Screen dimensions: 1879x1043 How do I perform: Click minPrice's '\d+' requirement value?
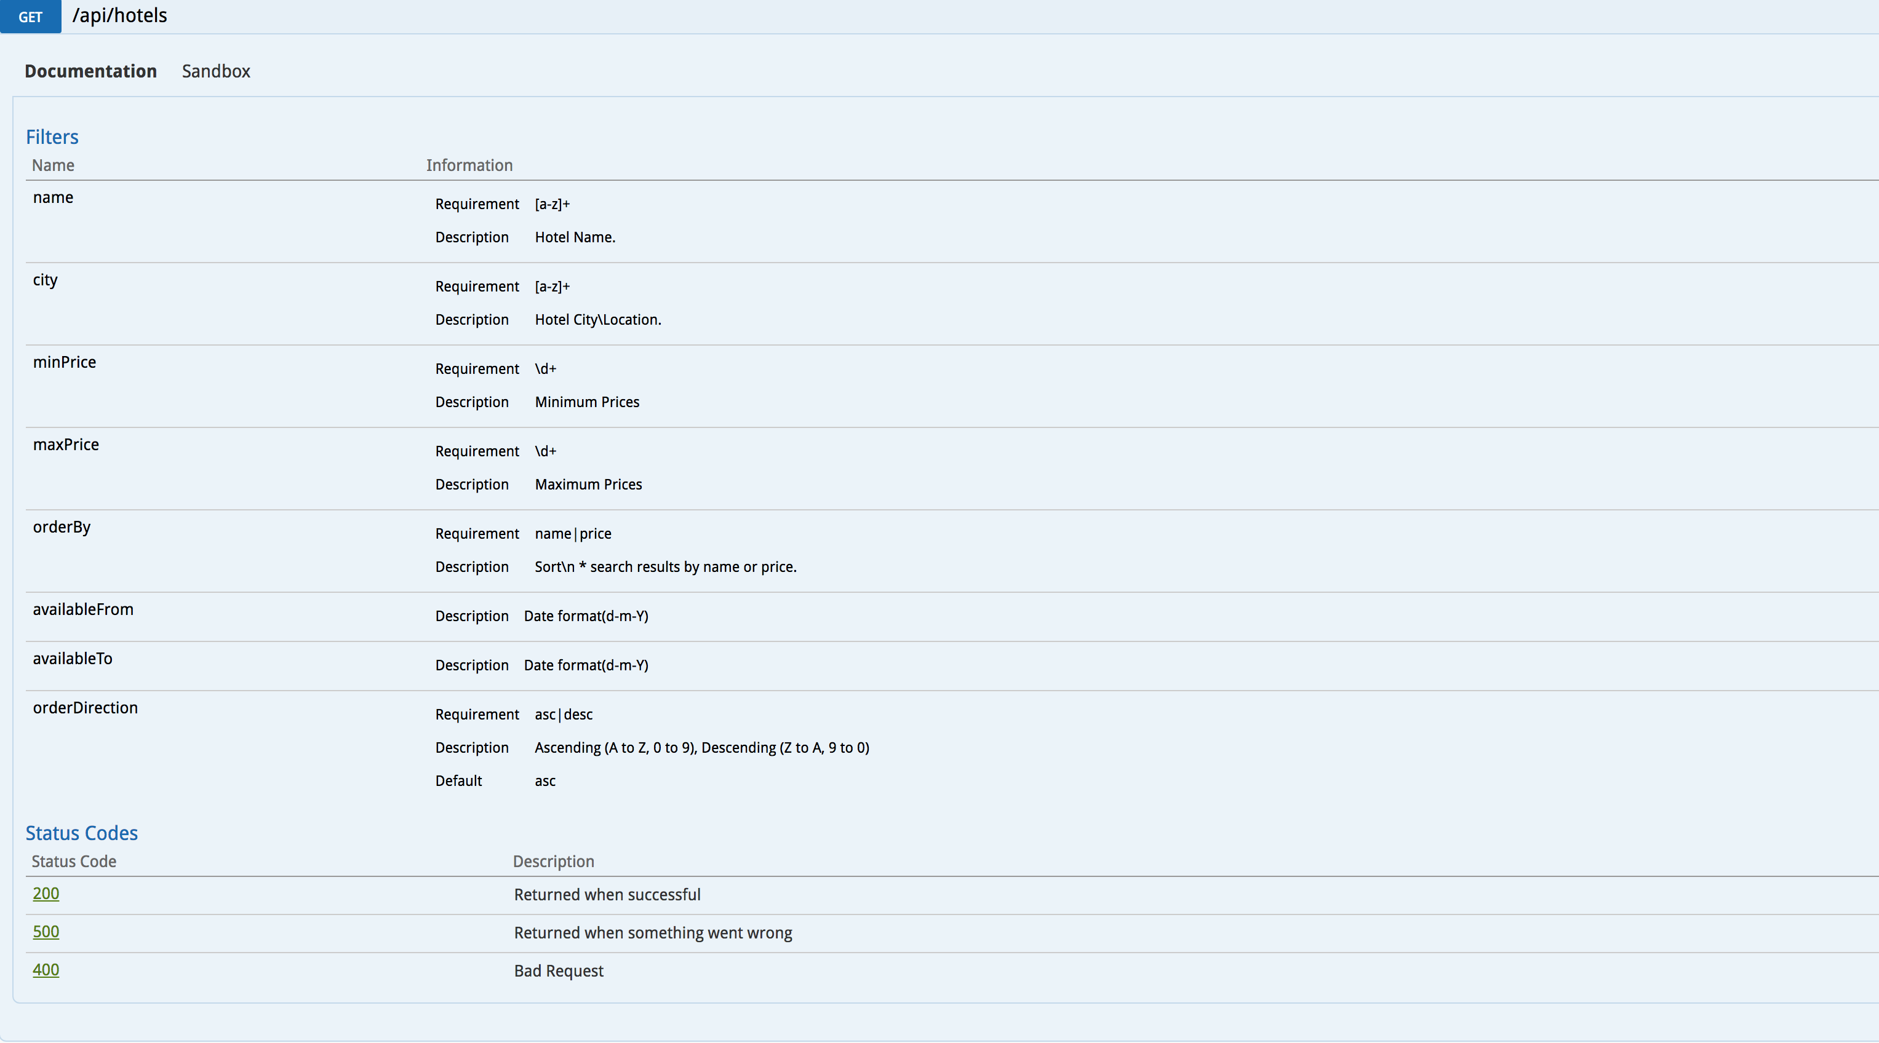[x=546, y=369]
